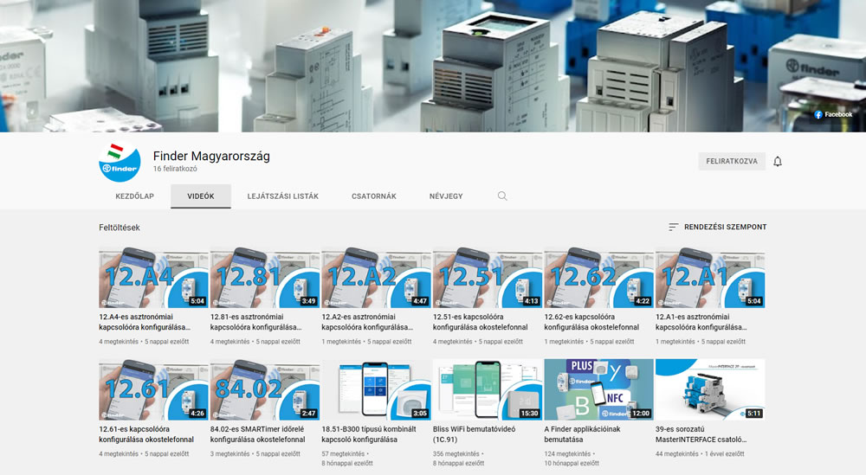Open the Finder applikációk video thumbnail
The image size is (866, 475).
point(598,389)
